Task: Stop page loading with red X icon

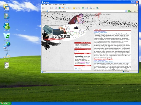Action: (x=56, y=8)
